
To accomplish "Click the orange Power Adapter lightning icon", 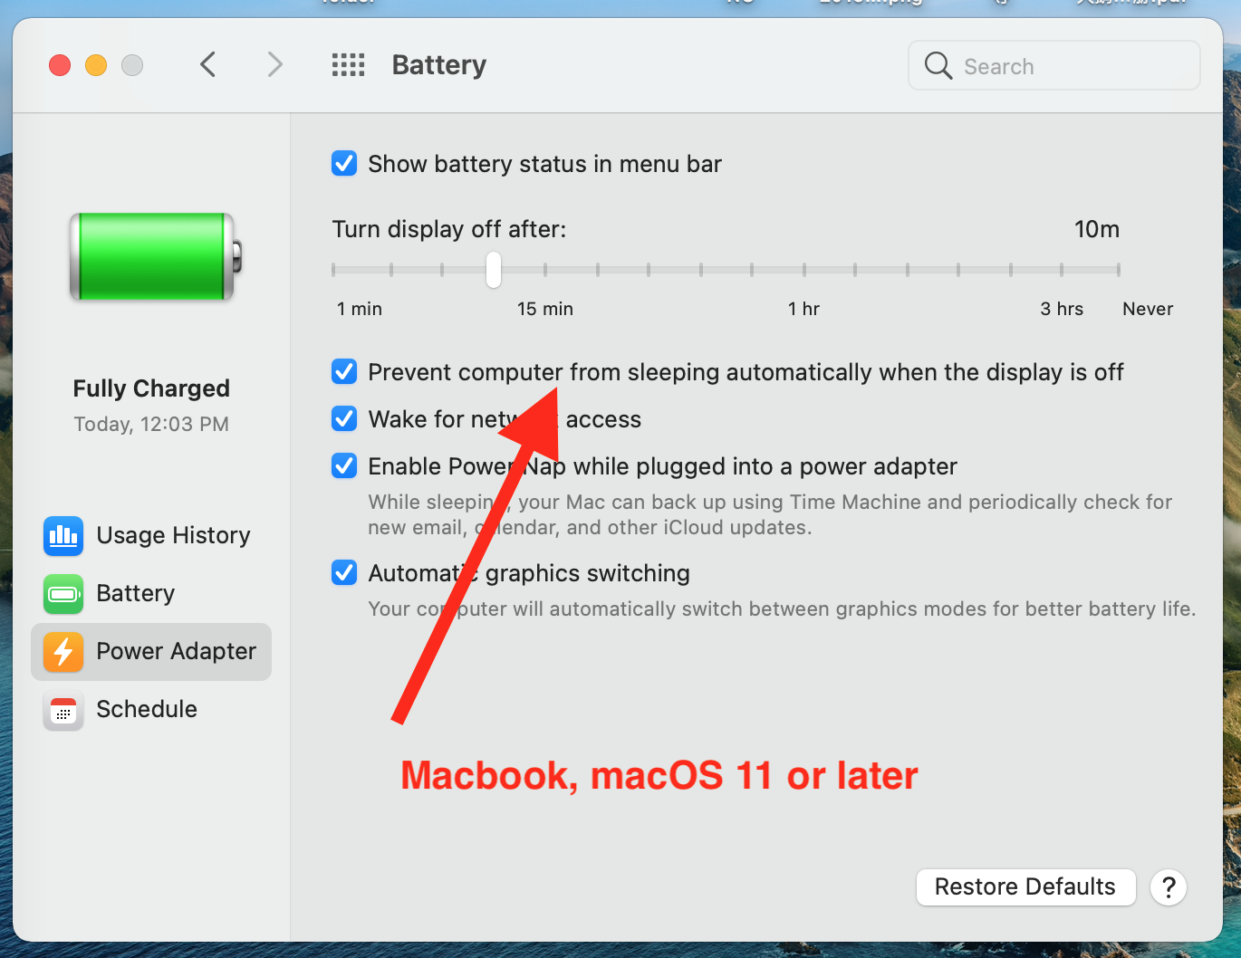I will coord(63,652).
